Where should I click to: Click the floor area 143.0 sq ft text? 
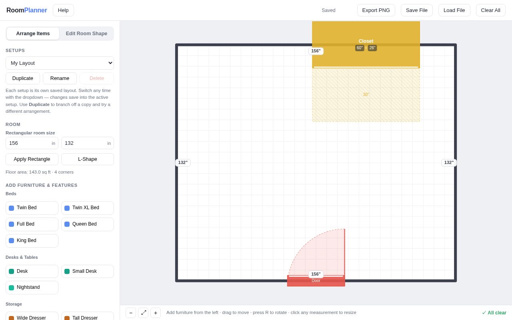point(40,172)
